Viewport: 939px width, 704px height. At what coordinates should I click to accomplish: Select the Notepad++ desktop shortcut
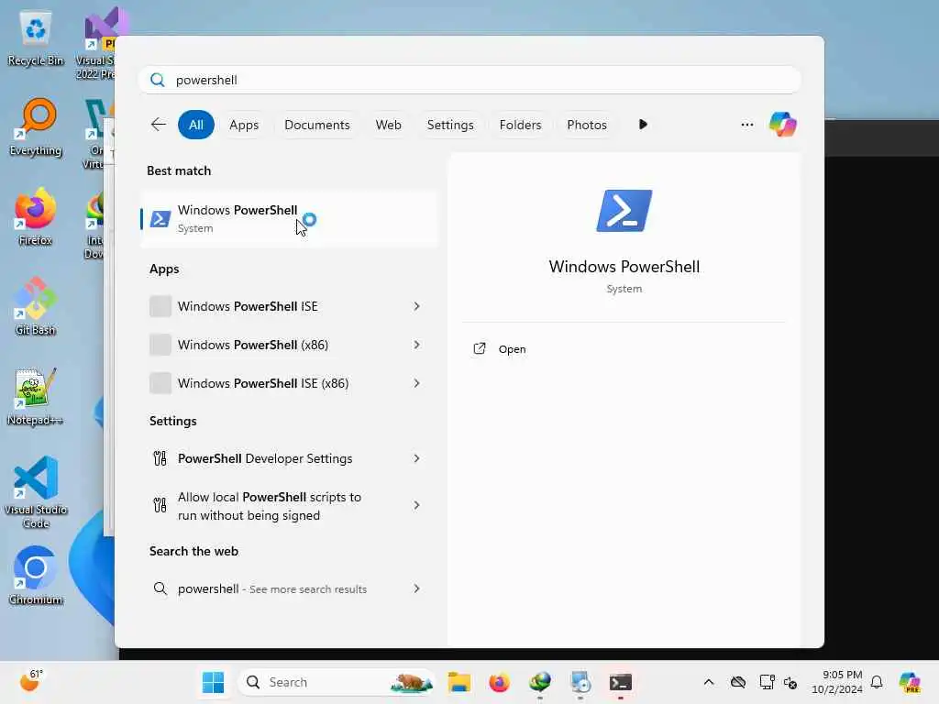36,396
